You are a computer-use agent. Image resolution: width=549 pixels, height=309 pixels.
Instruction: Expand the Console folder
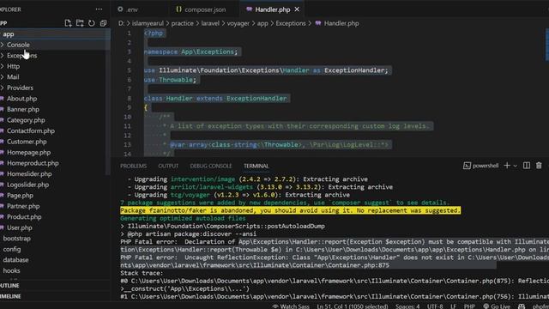[x=18, y=45]
